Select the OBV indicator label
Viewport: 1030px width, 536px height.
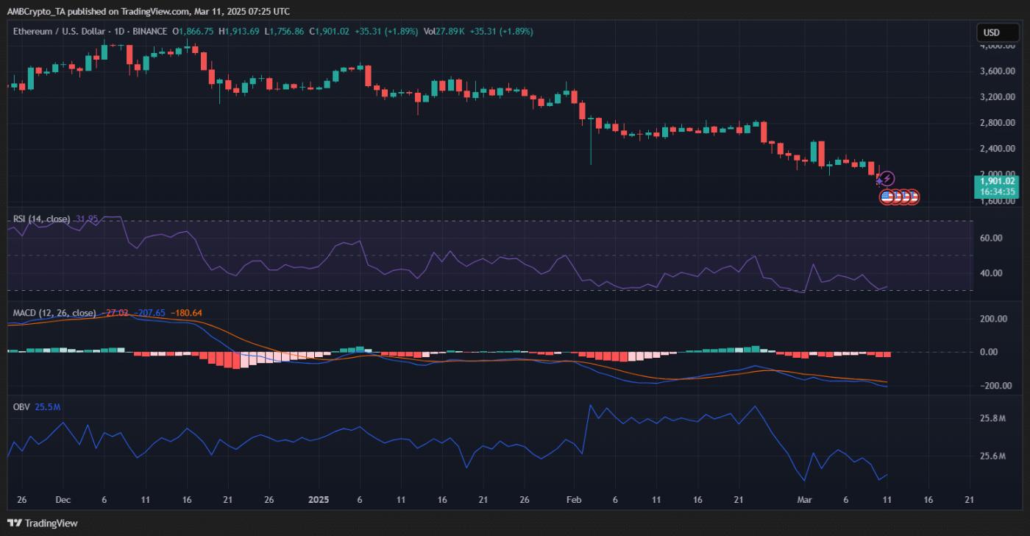point(18,405)
